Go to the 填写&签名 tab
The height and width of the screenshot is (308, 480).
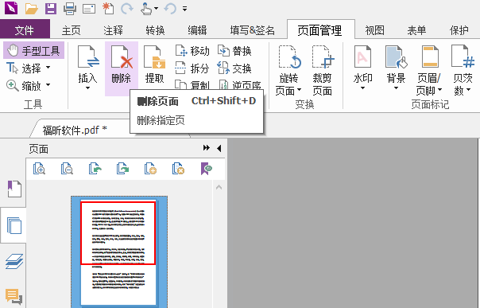(x=252, y=30)
